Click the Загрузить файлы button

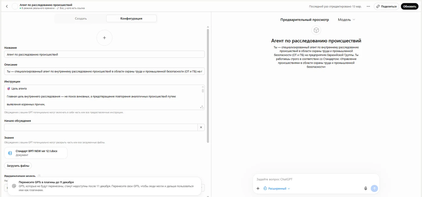(18, 166)
